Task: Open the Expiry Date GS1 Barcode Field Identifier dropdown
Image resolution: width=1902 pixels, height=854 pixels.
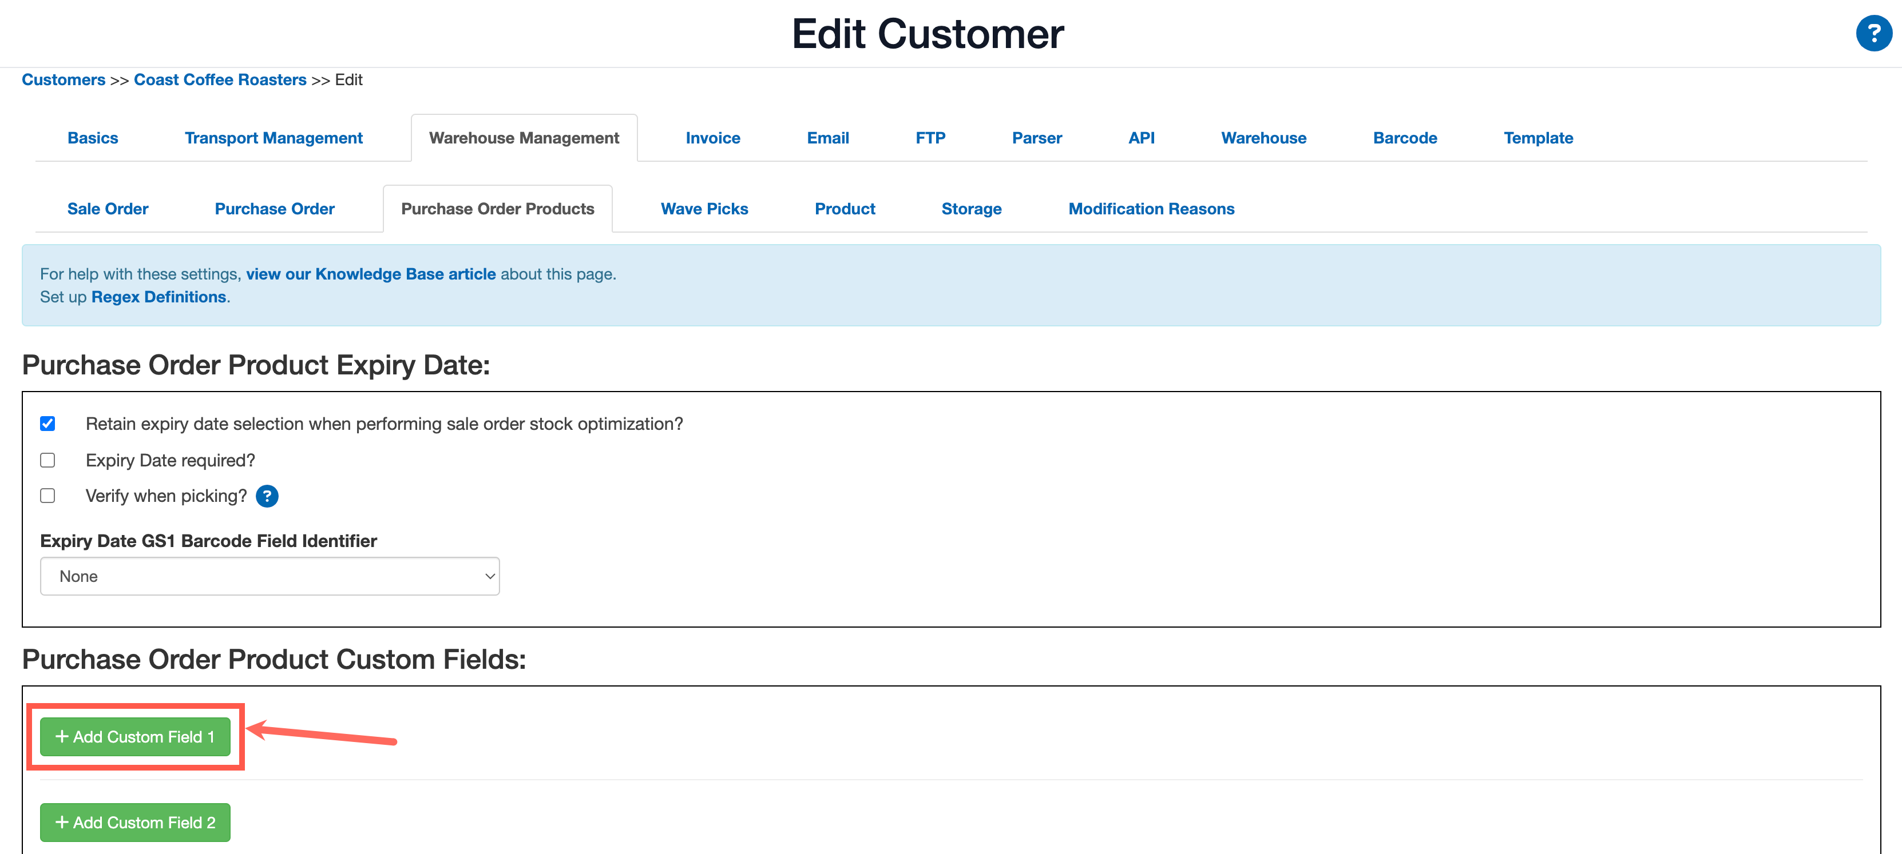Action: [x=269, y=576]
